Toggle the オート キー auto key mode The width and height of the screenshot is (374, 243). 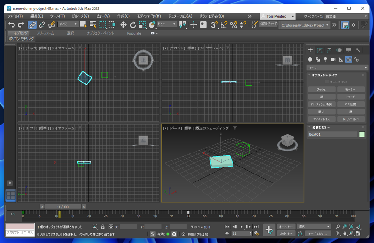(286, 227)
